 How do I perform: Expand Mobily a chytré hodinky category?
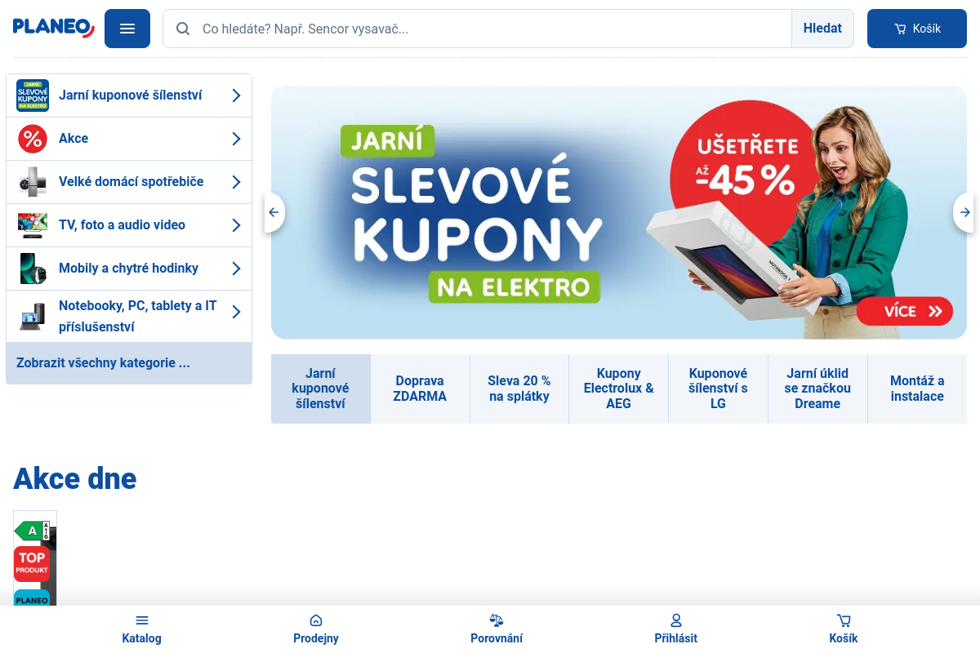236,269
